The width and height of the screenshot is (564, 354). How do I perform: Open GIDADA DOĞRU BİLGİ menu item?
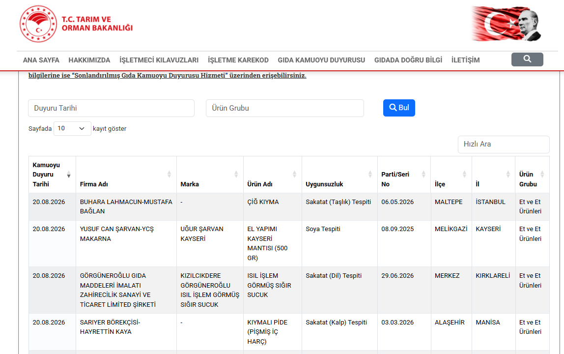408,60
